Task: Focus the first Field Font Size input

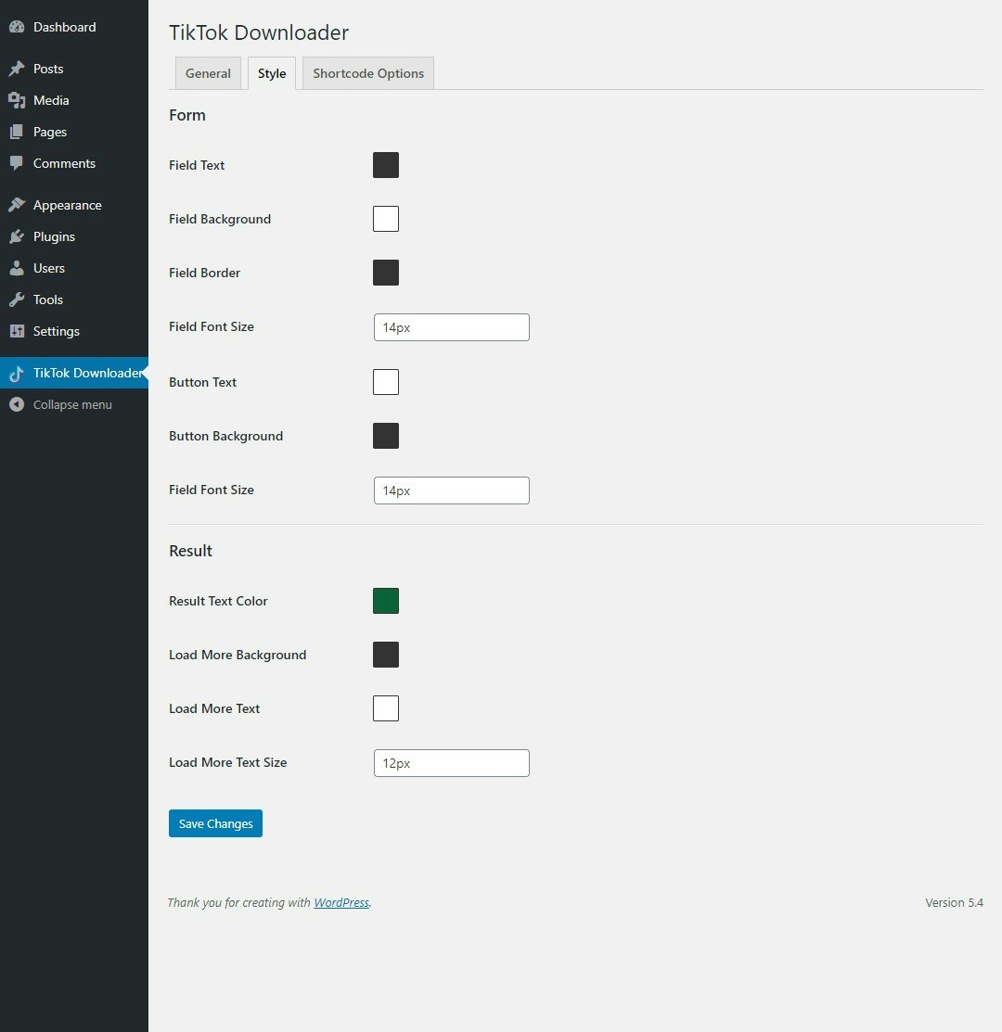Action: (452, 327)
